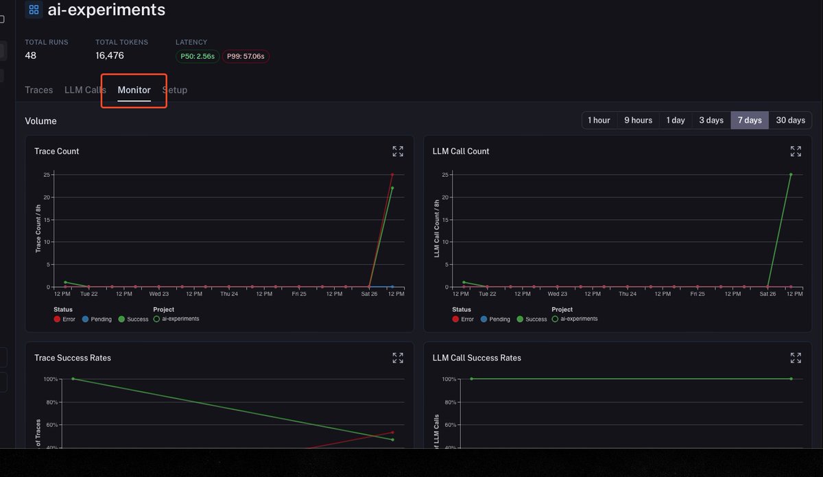Toggle Success status in Trace Count legend
823x477 pixels.
point(133,319)
